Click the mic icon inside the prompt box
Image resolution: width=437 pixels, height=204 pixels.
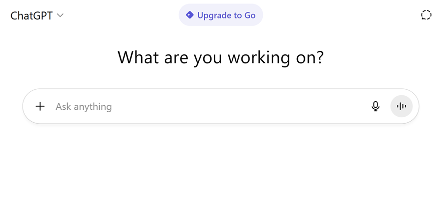click(375, 106)
